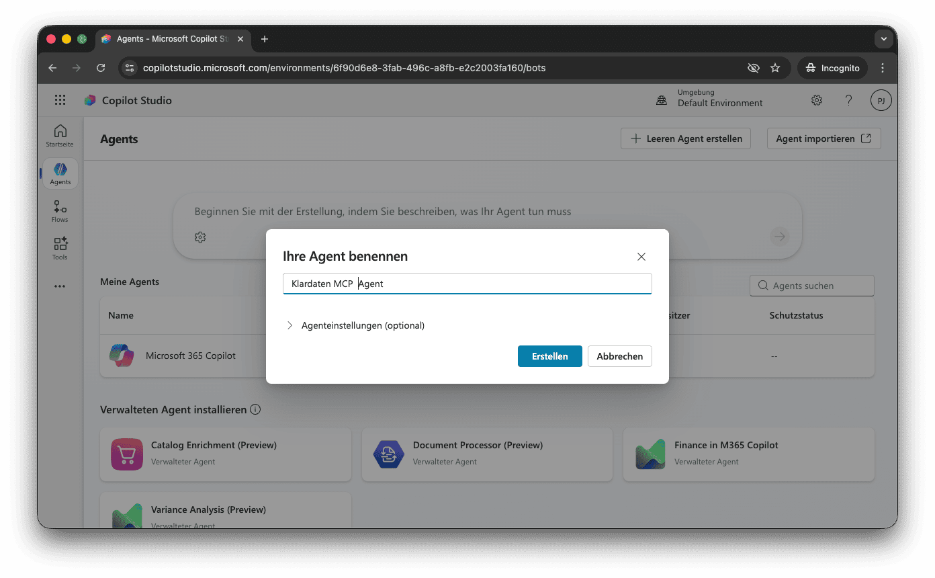Click the tracking protection eye icon
935x578 pixels.
click(x=754, y=68)
